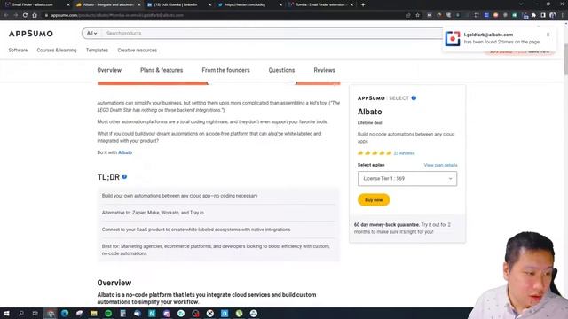Open the browser profile avatar
The height and width of the screenshot is (319, 568).
pyautogui.click(x=552, y=15)
